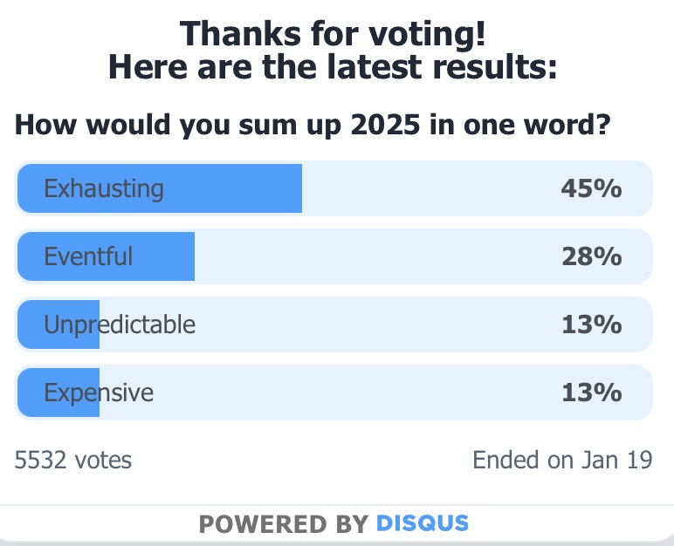
Task: Select the Eventful poll option label
Action: coord(88,256)
